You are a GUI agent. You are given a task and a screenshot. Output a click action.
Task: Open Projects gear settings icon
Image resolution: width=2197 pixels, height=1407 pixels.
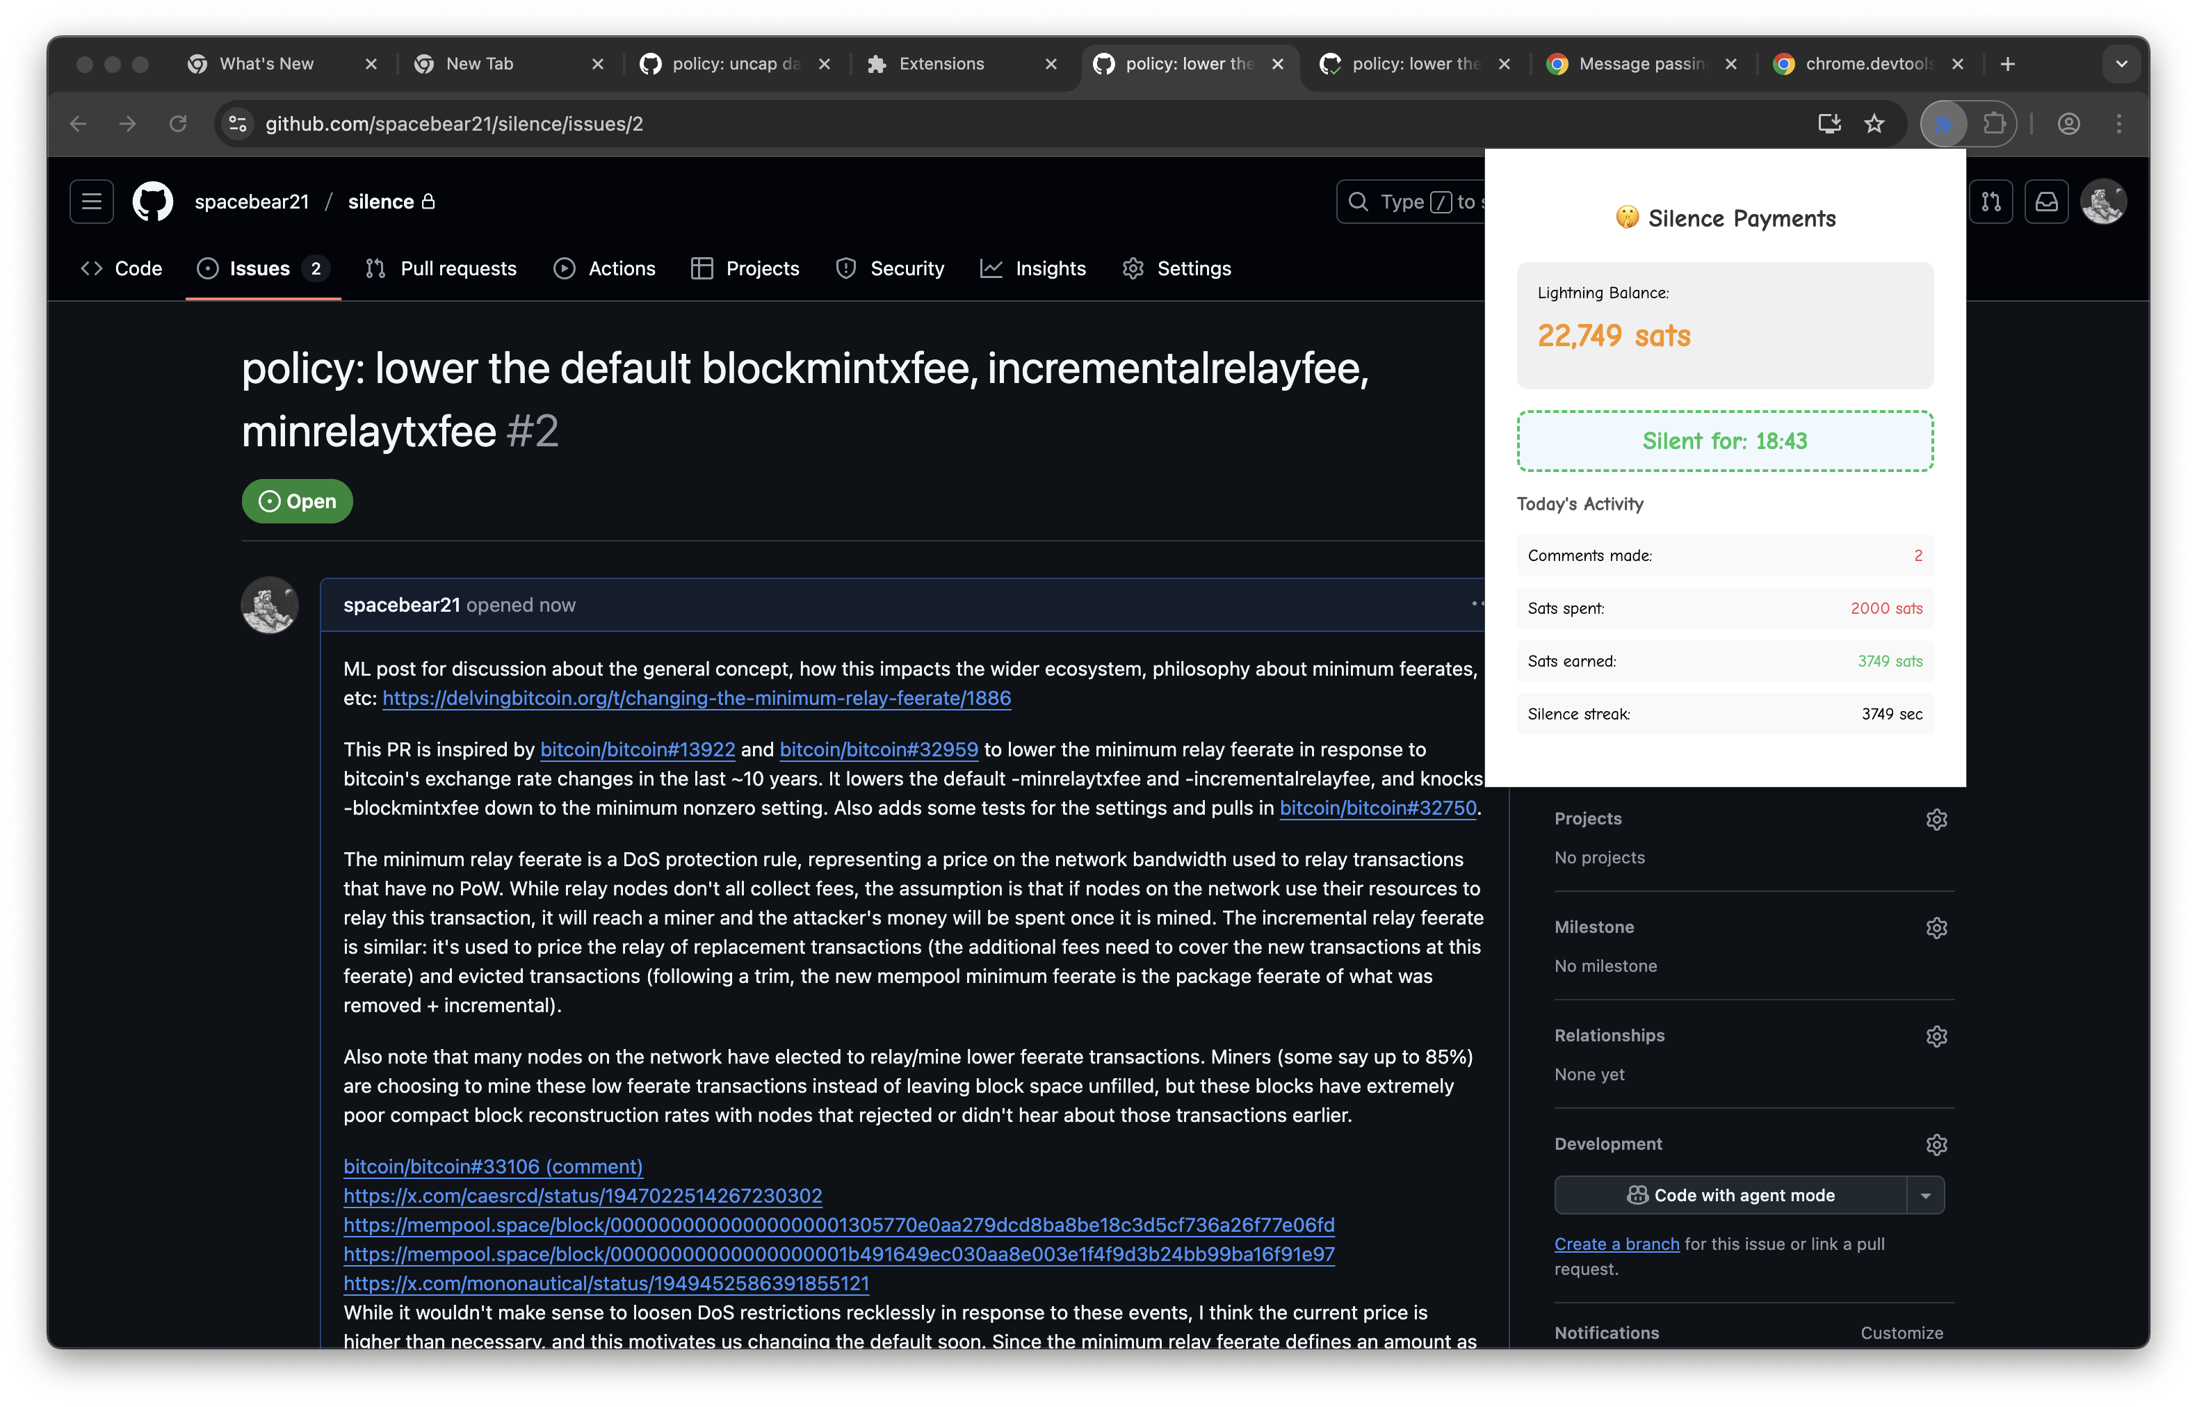(1936, 820)
